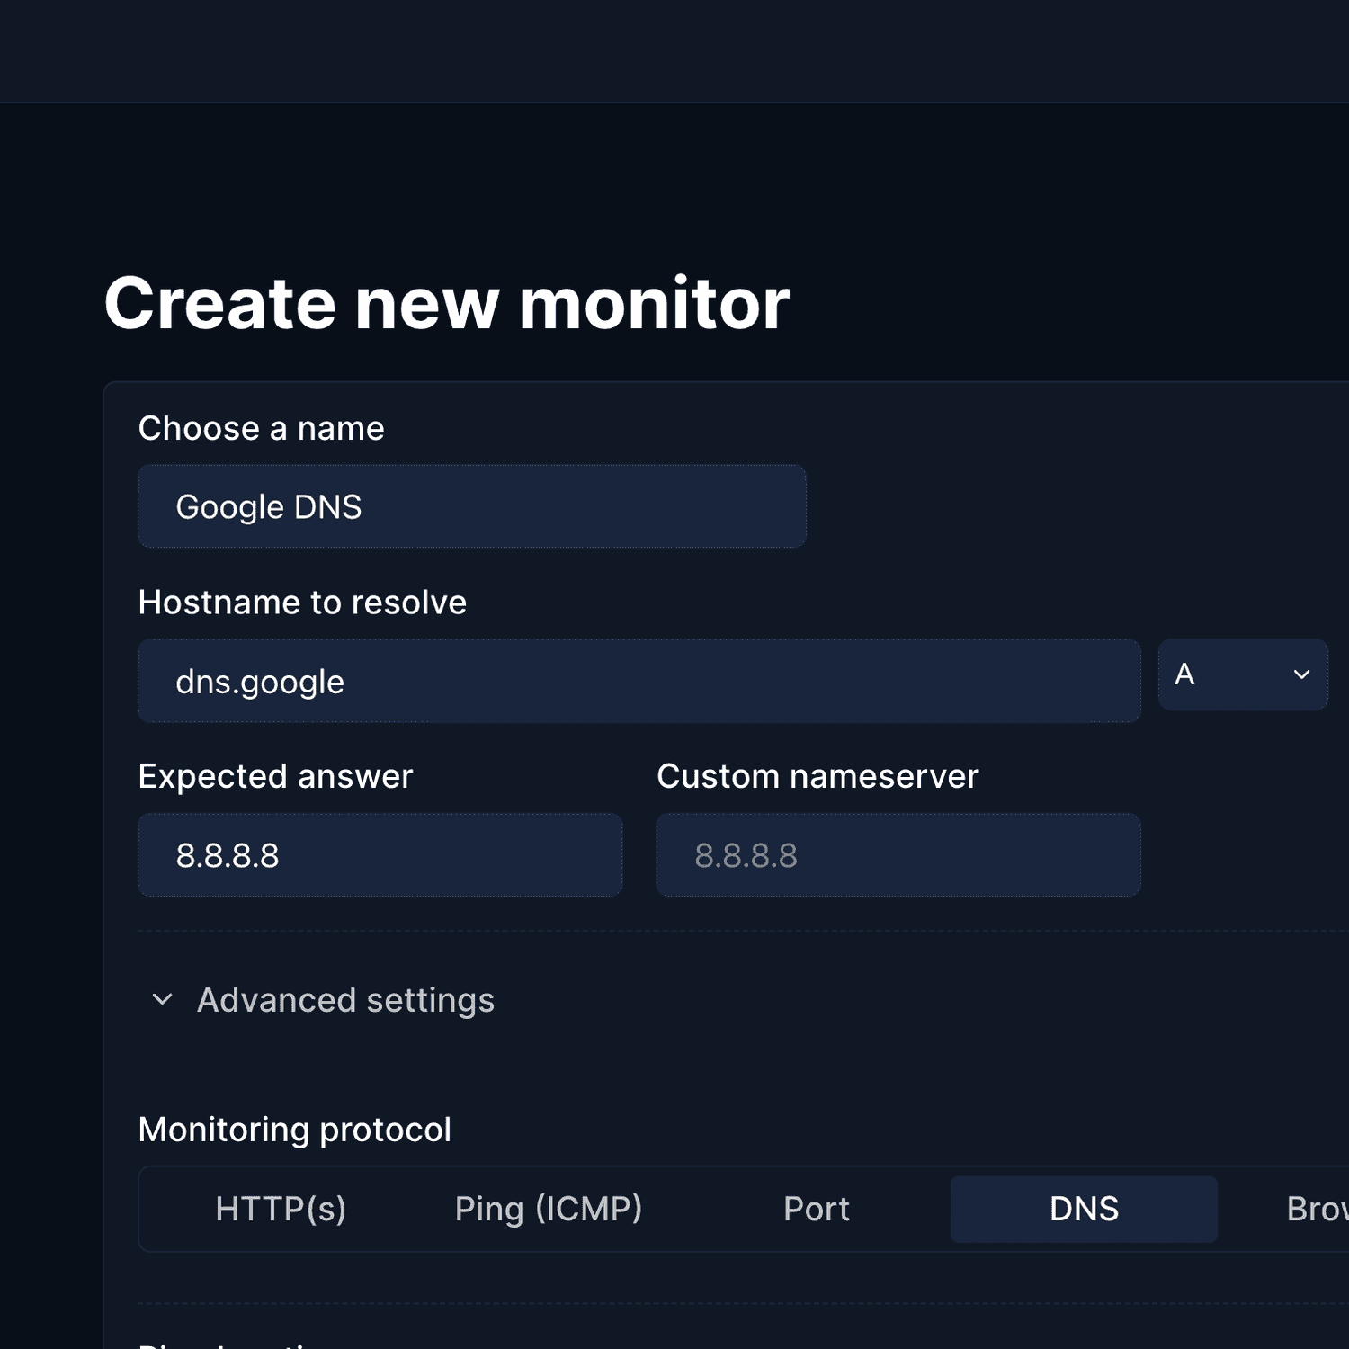Click the "Custom nameserver" label
The height and width of the screenshot is (1349, 1349).
[x=817, y=776]
